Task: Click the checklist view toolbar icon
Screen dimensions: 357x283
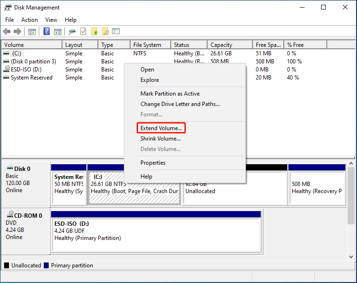Action: click(x=116, y=31)
